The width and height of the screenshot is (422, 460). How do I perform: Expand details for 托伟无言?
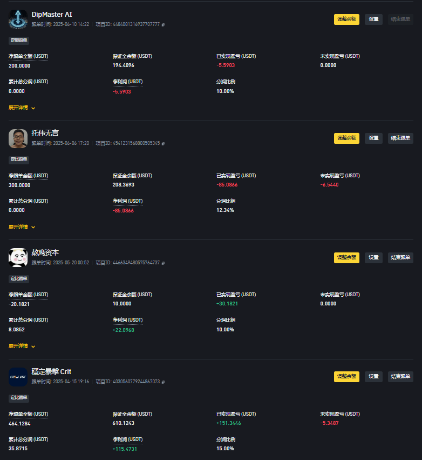(x=22, y=227)
